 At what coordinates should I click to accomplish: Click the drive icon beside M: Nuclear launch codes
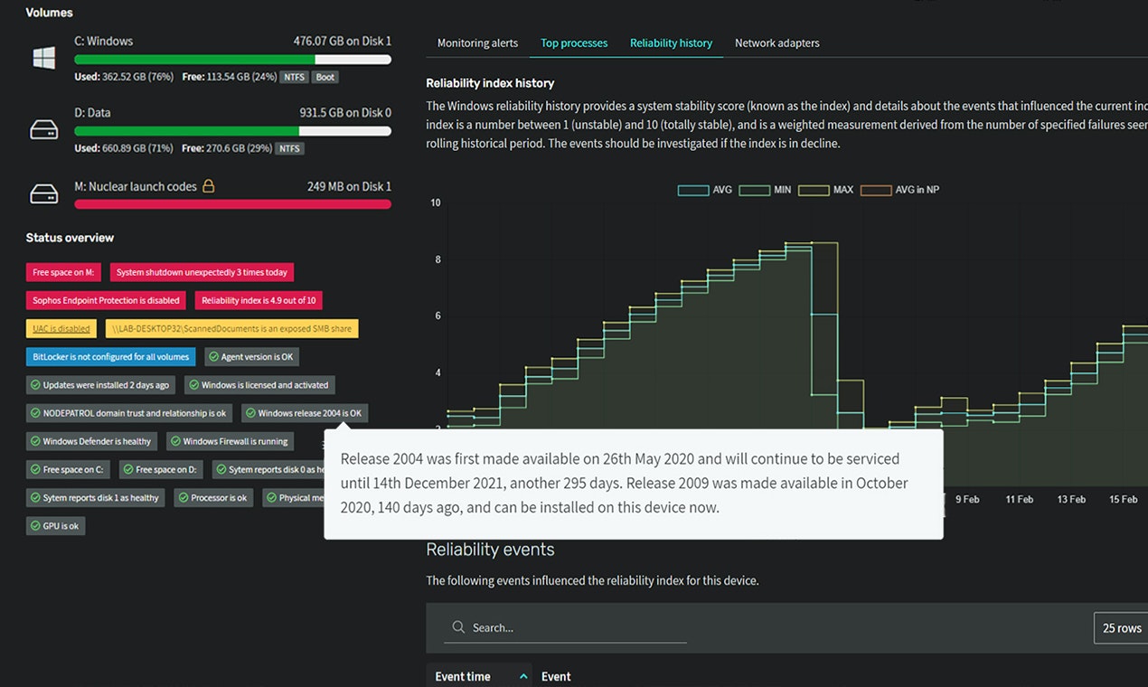coord(43,194)
